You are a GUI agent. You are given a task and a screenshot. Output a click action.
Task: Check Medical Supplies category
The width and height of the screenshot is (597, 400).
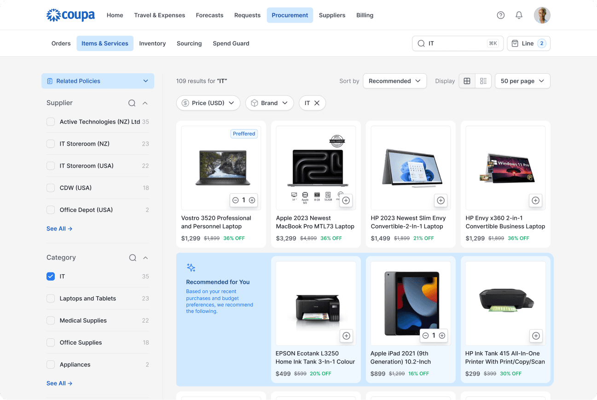[51, 321]
